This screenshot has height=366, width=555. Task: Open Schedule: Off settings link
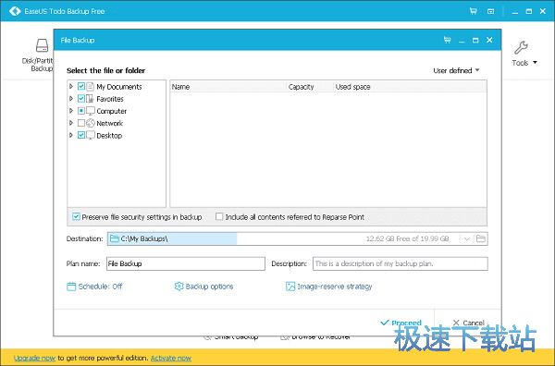click(94, 287)
